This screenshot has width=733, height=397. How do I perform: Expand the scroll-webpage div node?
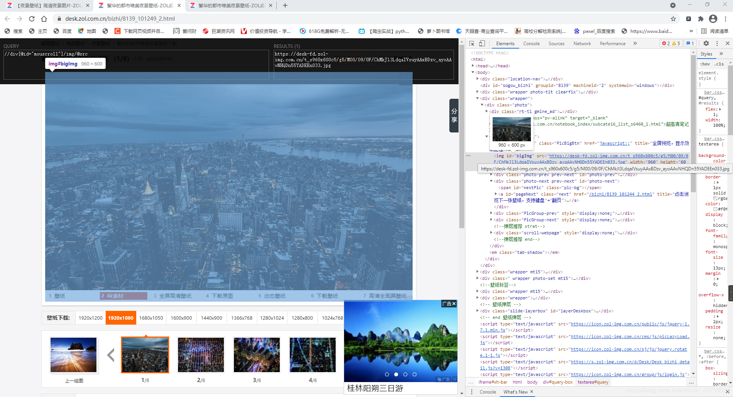pos(491,233)
